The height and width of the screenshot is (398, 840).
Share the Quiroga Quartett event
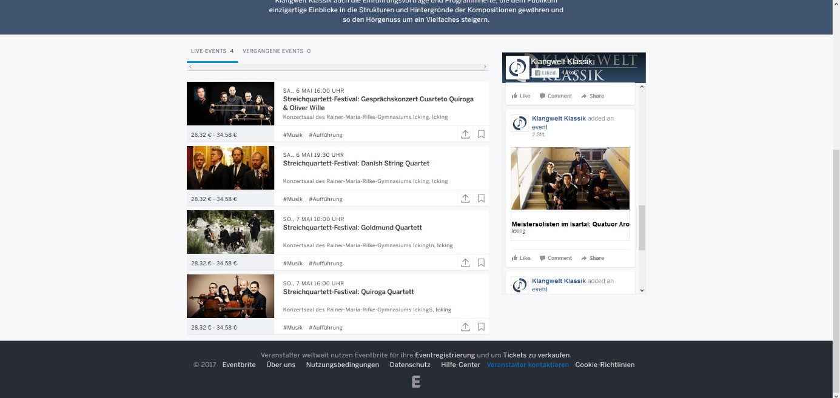coord(465,327)
